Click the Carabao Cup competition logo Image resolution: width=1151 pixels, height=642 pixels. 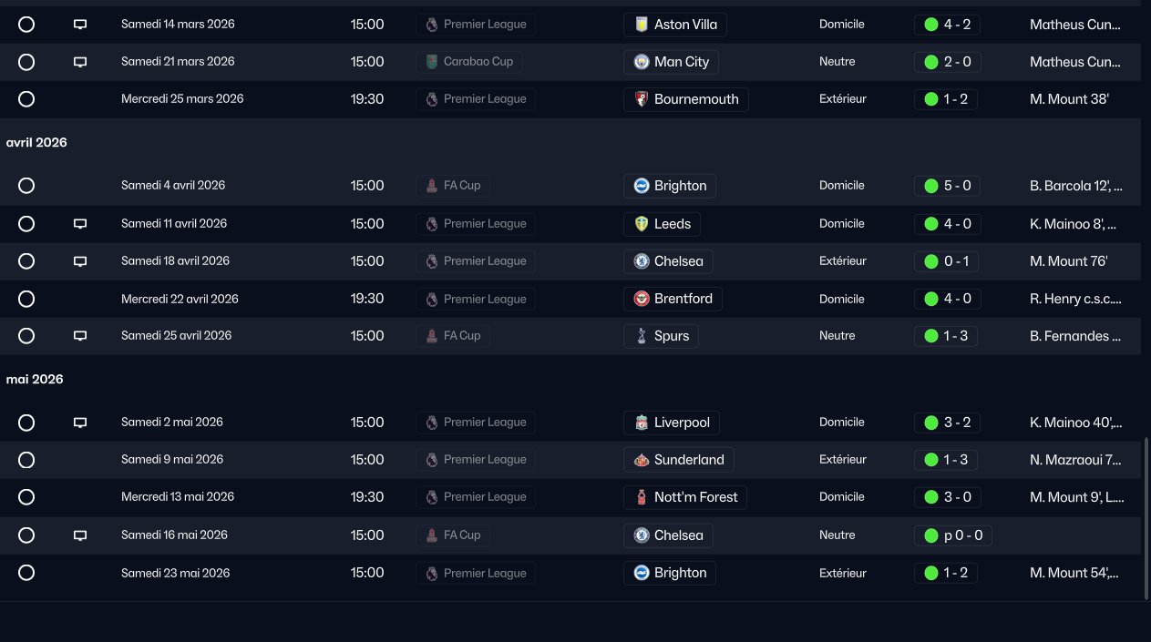click(431, 62)
